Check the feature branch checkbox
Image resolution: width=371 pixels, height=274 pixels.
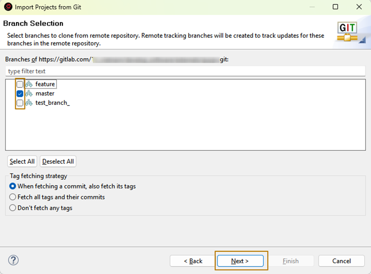point(20,84)
